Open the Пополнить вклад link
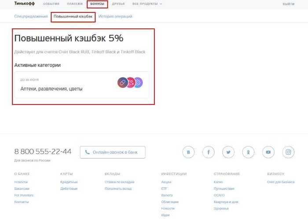The height and width of the screenshot is (219, 308). click(118, 189)
